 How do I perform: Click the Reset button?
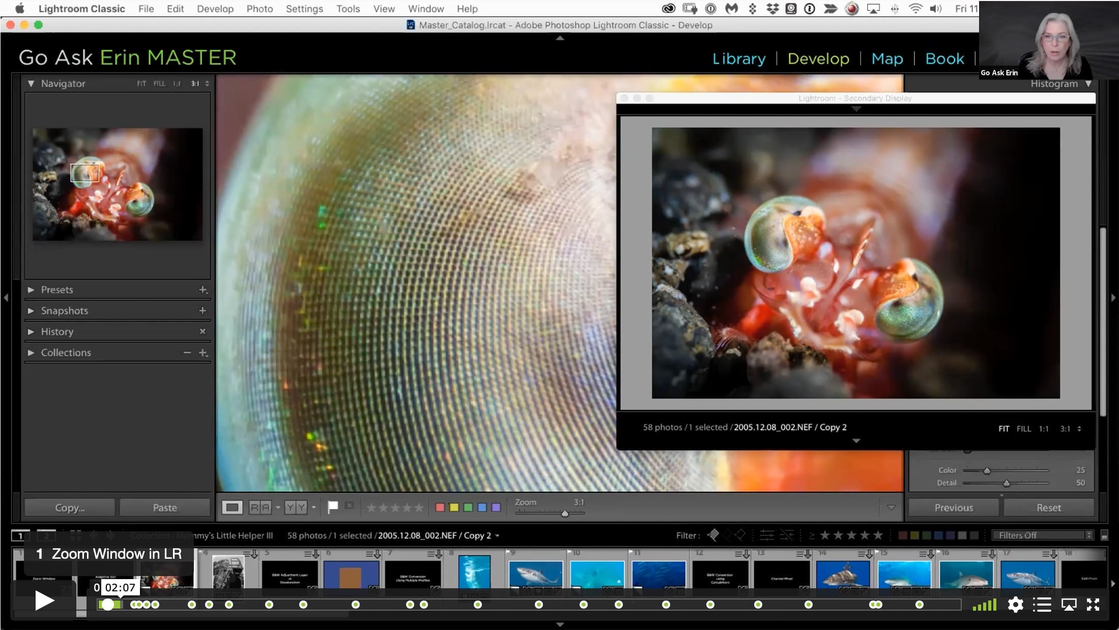1049,508
